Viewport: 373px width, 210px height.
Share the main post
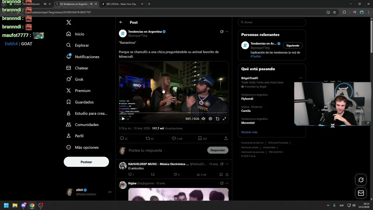tap(226, 139)
